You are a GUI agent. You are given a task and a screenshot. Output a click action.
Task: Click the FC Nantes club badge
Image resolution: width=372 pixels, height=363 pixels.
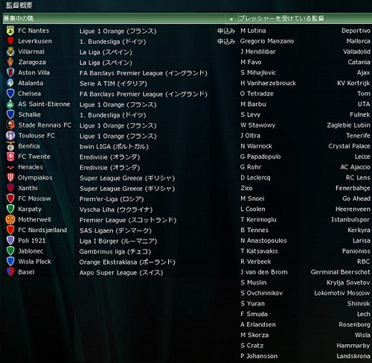tap(10, 31)
